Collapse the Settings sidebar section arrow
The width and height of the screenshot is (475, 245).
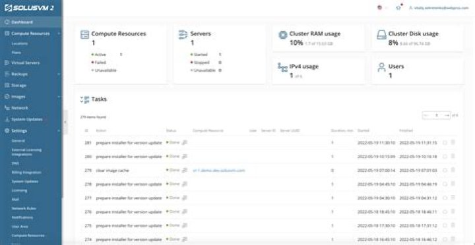(59, 130)
